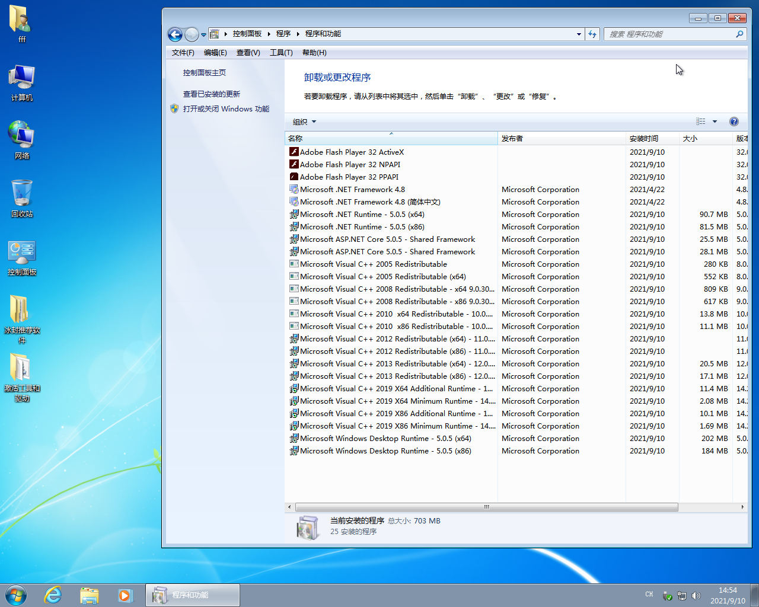Select Adobe Flash Player 32 ActiveX icon

tap(294, 152)
